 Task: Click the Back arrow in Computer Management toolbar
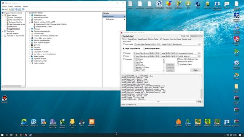pyautogui.click(x=3, y=10)
